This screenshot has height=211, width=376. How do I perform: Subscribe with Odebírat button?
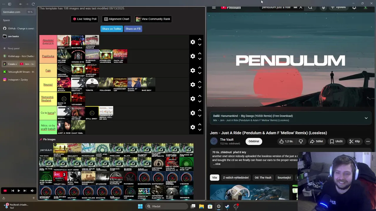point(254,141)
